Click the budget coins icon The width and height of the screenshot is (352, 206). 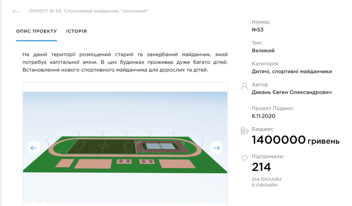(244, 131)
